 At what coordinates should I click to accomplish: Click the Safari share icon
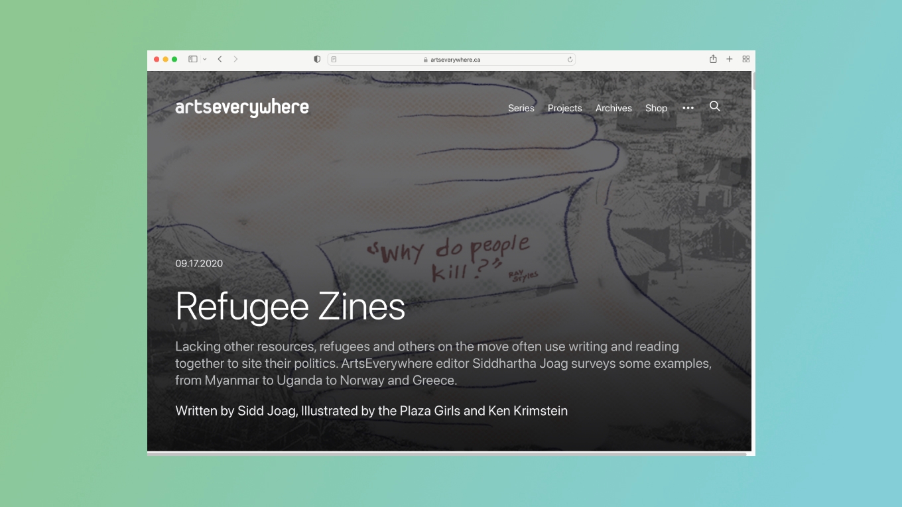click(x=713, y=59)
